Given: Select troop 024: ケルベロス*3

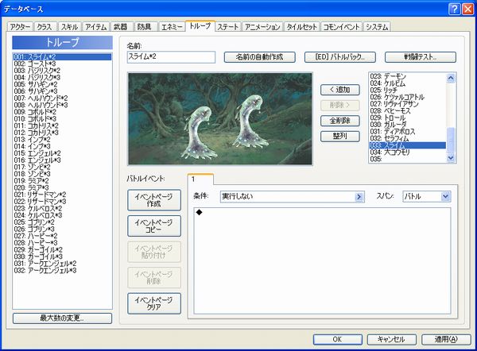Looking at the screenshot, I should pyautogui.click(x=62, y=215).
